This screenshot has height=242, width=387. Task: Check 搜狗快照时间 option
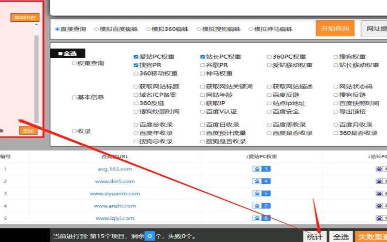pos(136,112)
